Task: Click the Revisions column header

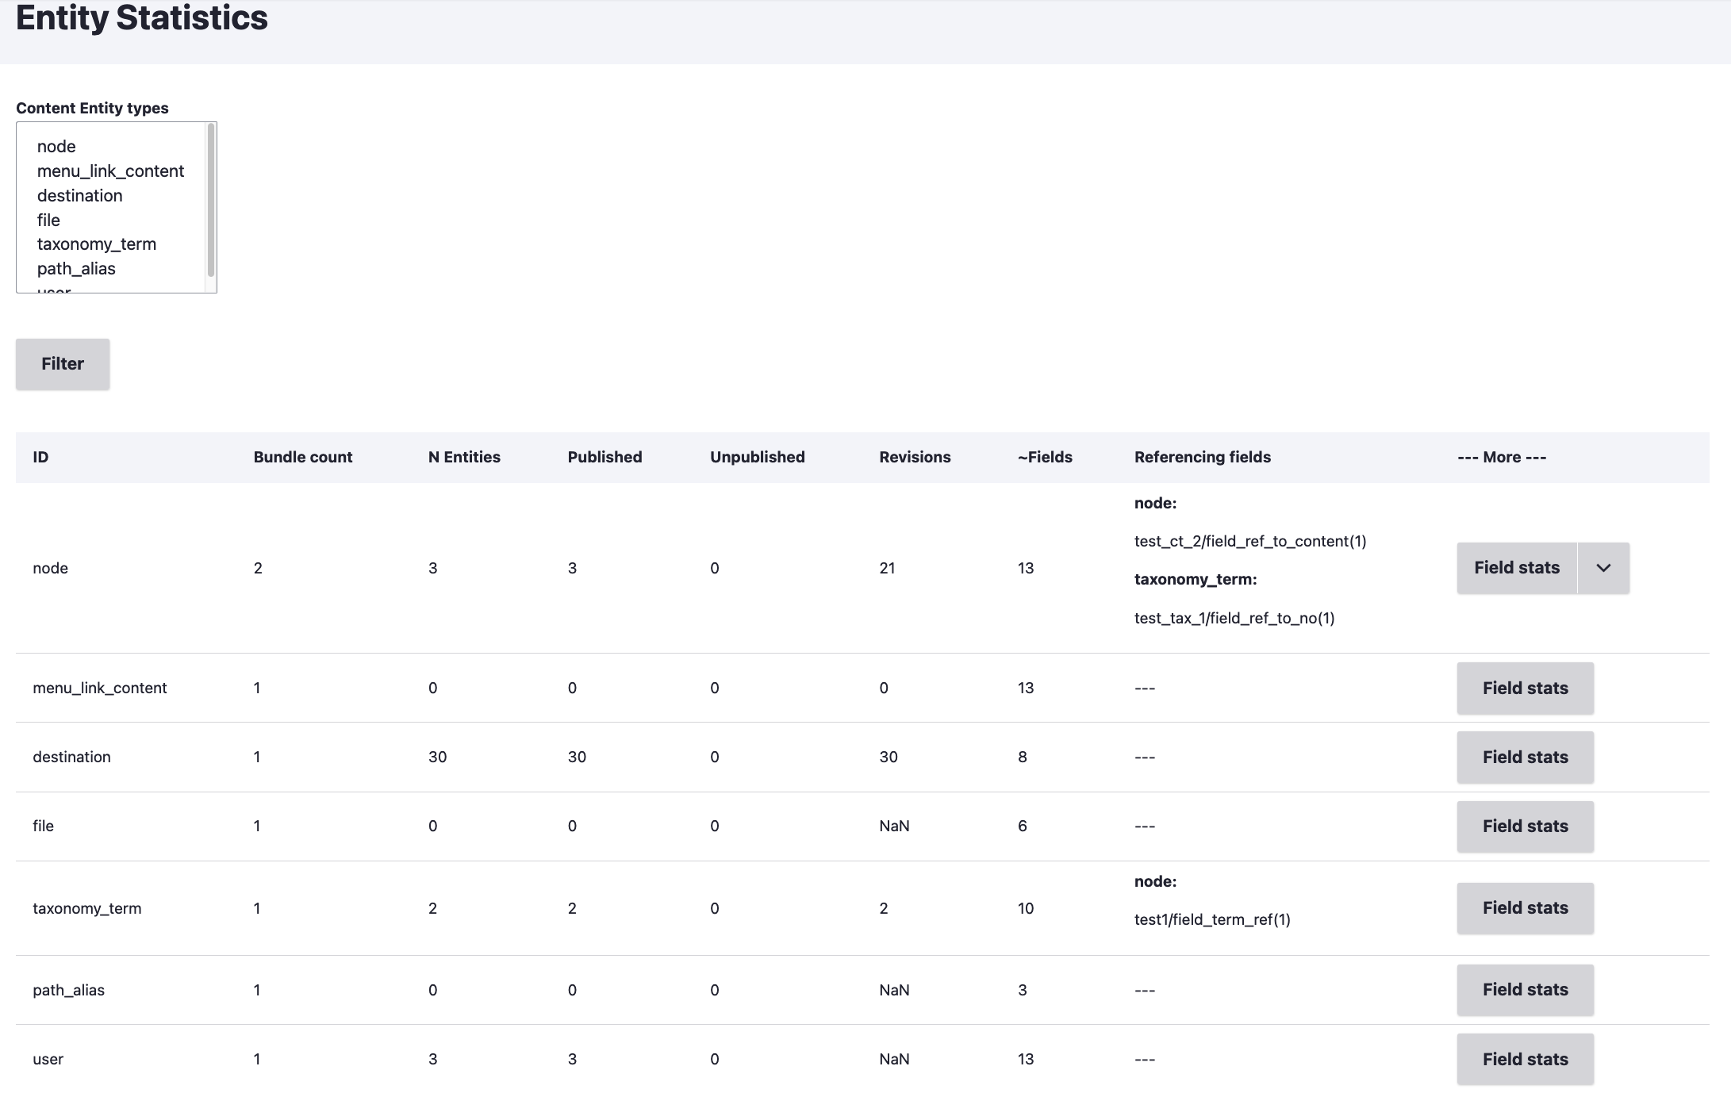Action: tap(915, 457)
